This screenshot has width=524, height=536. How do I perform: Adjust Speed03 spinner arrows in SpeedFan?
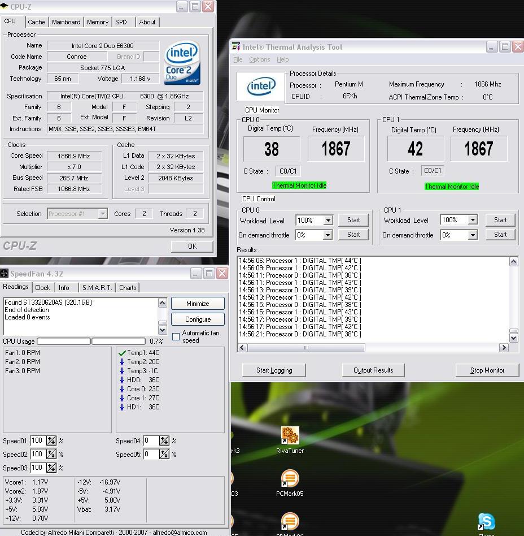pos(51,468)
